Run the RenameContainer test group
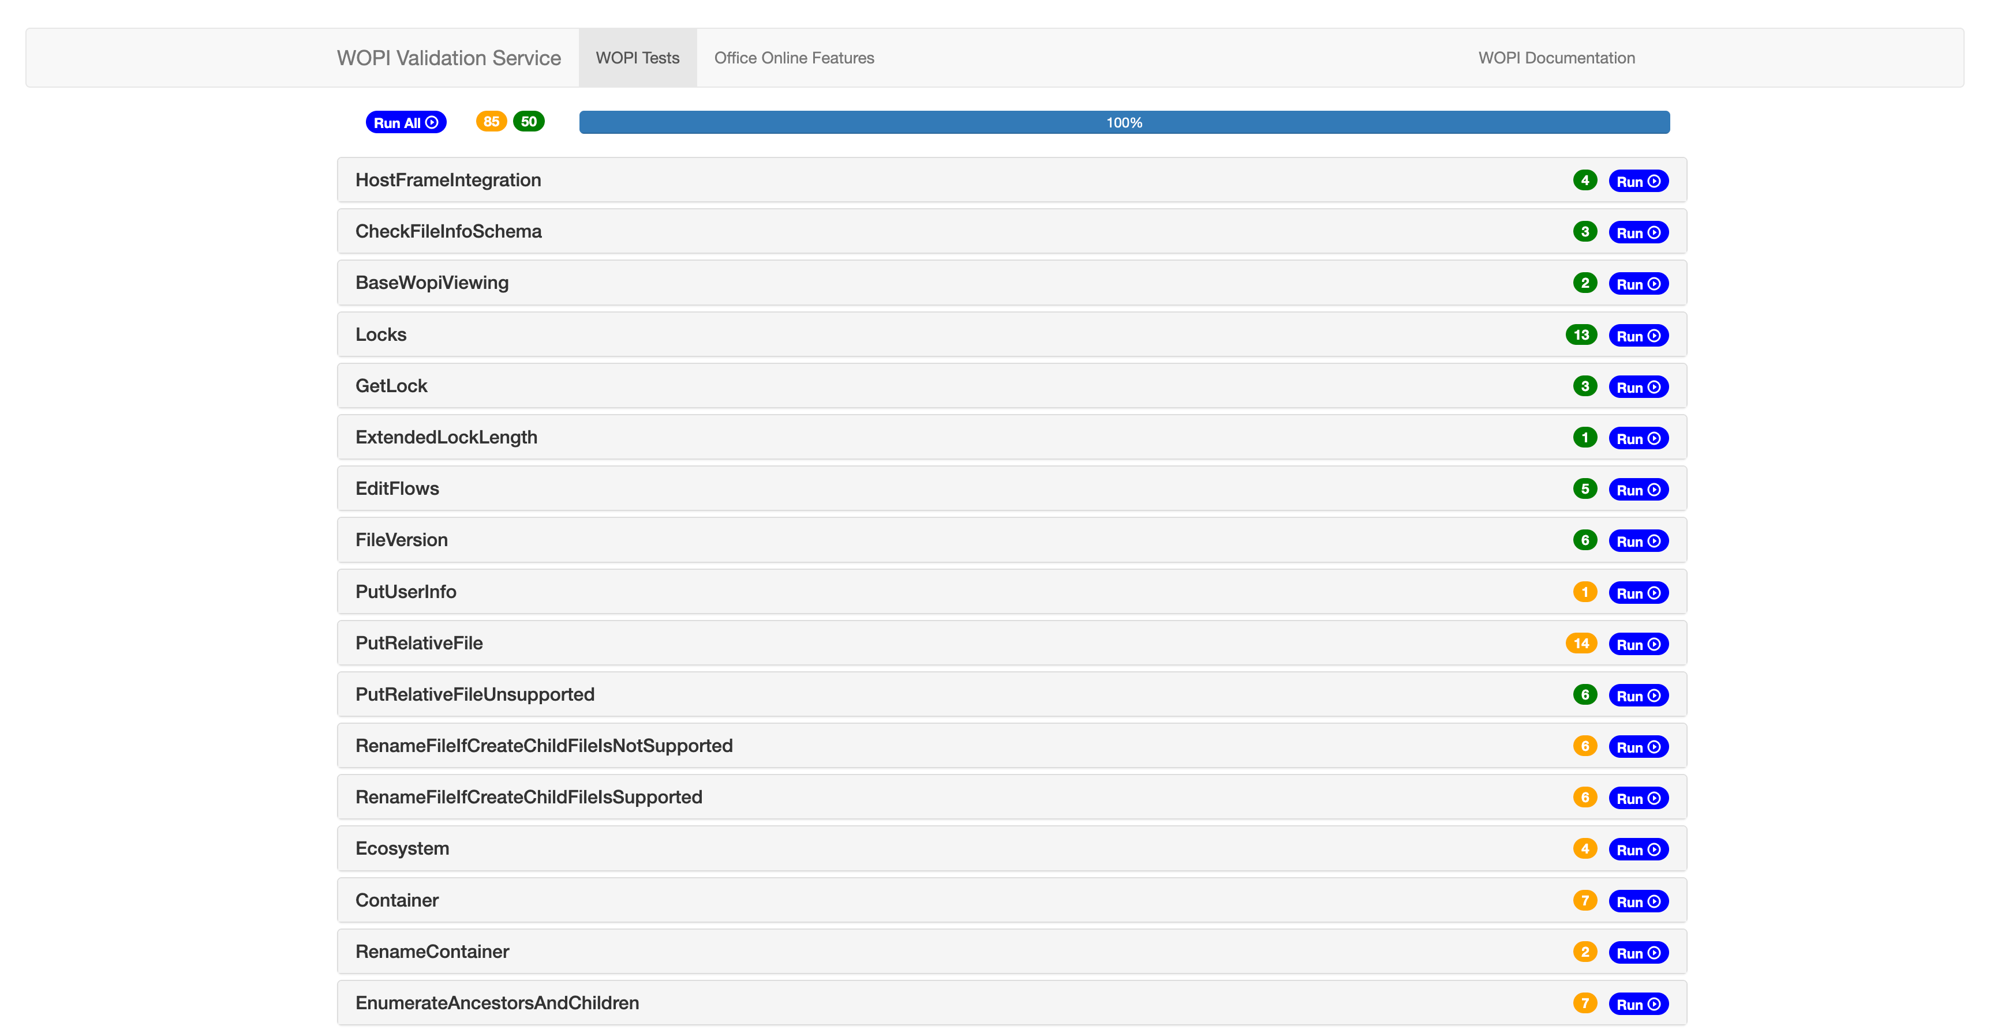The width and height of the screenshot is (1990, 1030). pos(1638,952)
